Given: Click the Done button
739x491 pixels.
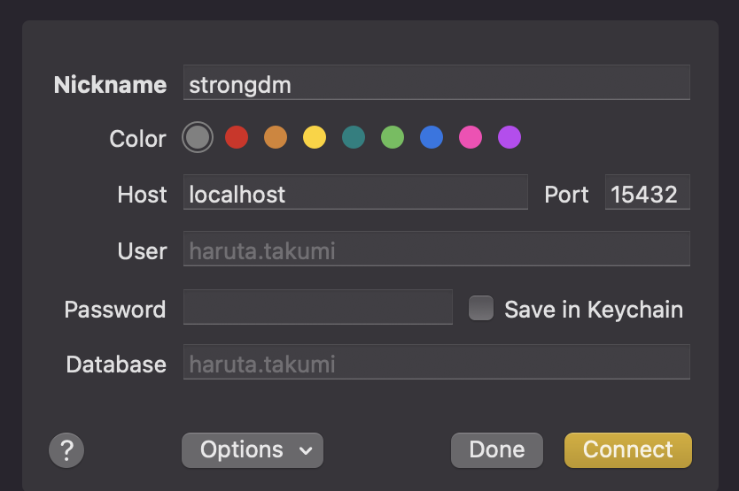Looking at the screenshot, I should coord(497,450).
